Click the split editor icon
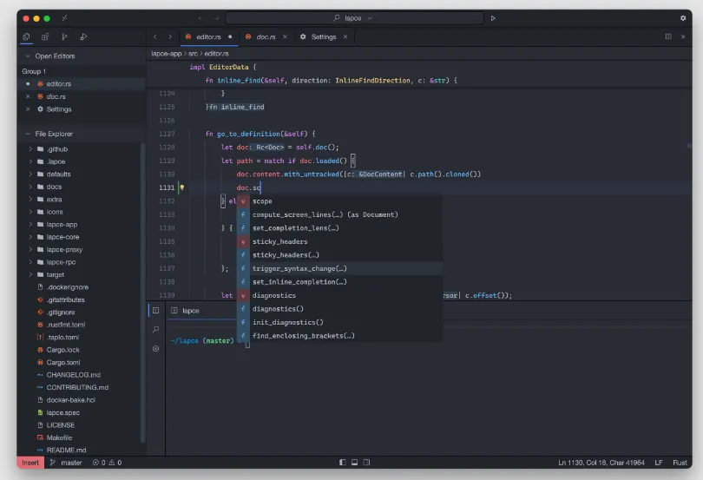Screen dimensions: 703x480 point(667,36)
